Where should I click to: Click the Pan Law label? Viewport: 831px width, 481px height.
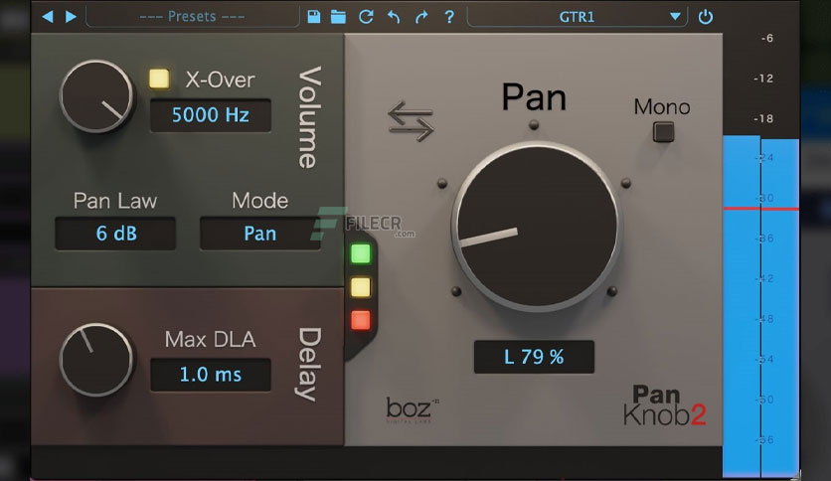115,201
